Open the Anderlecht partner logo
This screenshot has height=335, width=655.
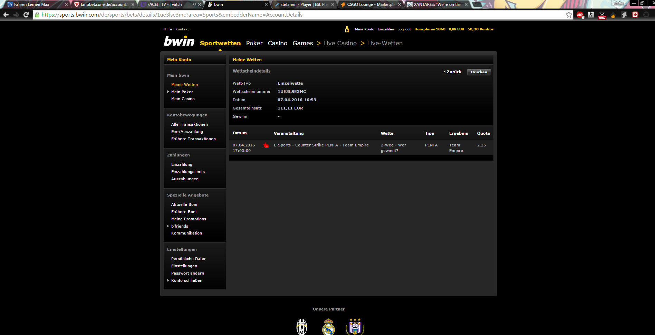pos(355,327)
